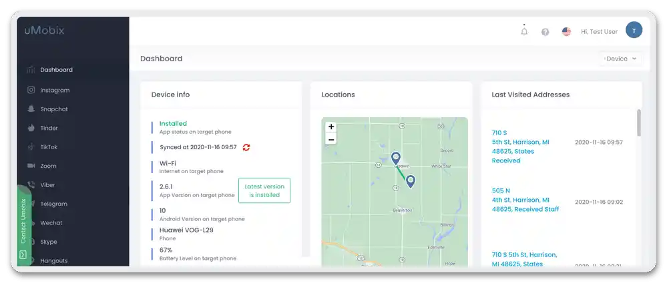Open the Dashboard sidebar item
The image size is (667, 283).
click(73, 69)
